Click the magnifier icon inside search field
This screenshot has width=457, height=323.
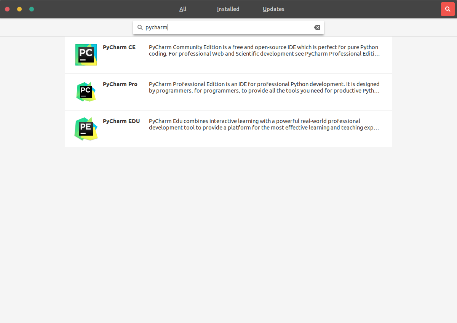pyautogui.click(x=140, y=27)
